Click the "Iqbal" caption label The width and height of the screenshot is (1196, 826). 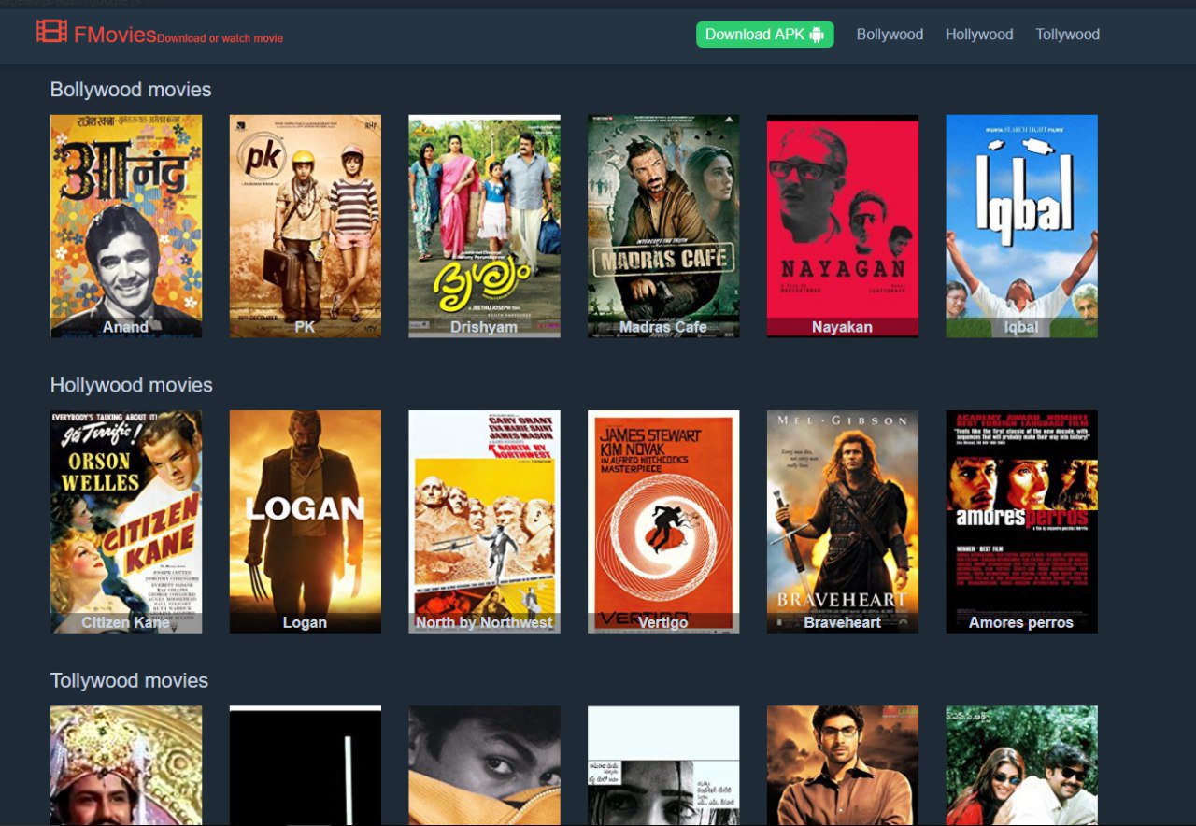coord(1021,327)
